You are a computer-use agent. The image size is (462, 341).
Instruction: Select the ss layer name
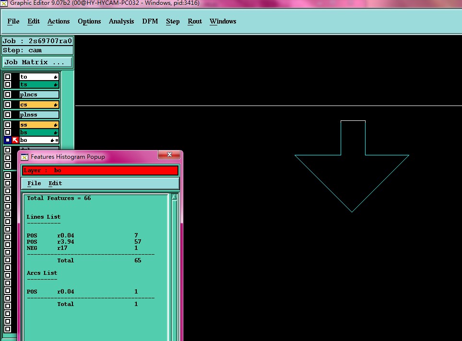39,125
